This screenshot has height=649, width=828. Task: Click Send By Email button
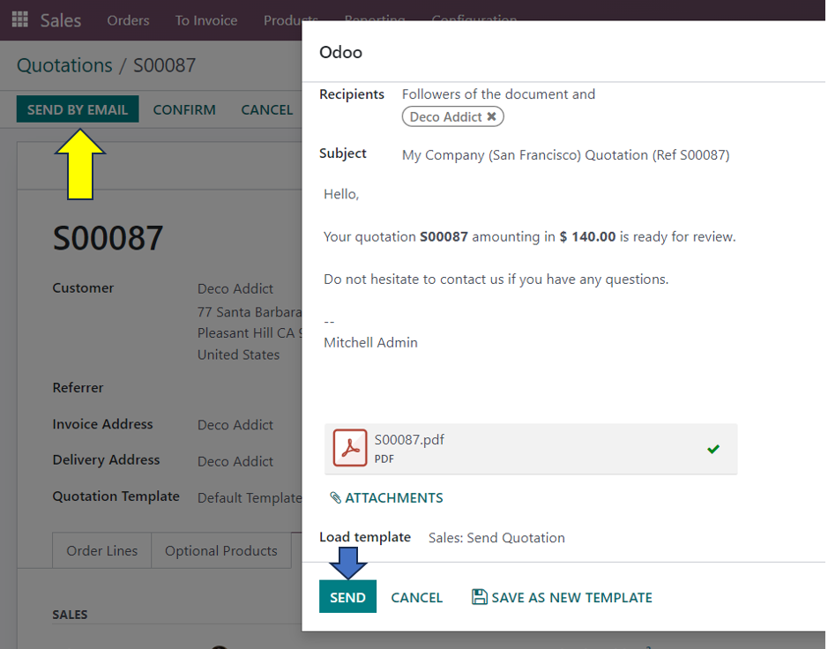pyautogui.click(x=78, y=109)
